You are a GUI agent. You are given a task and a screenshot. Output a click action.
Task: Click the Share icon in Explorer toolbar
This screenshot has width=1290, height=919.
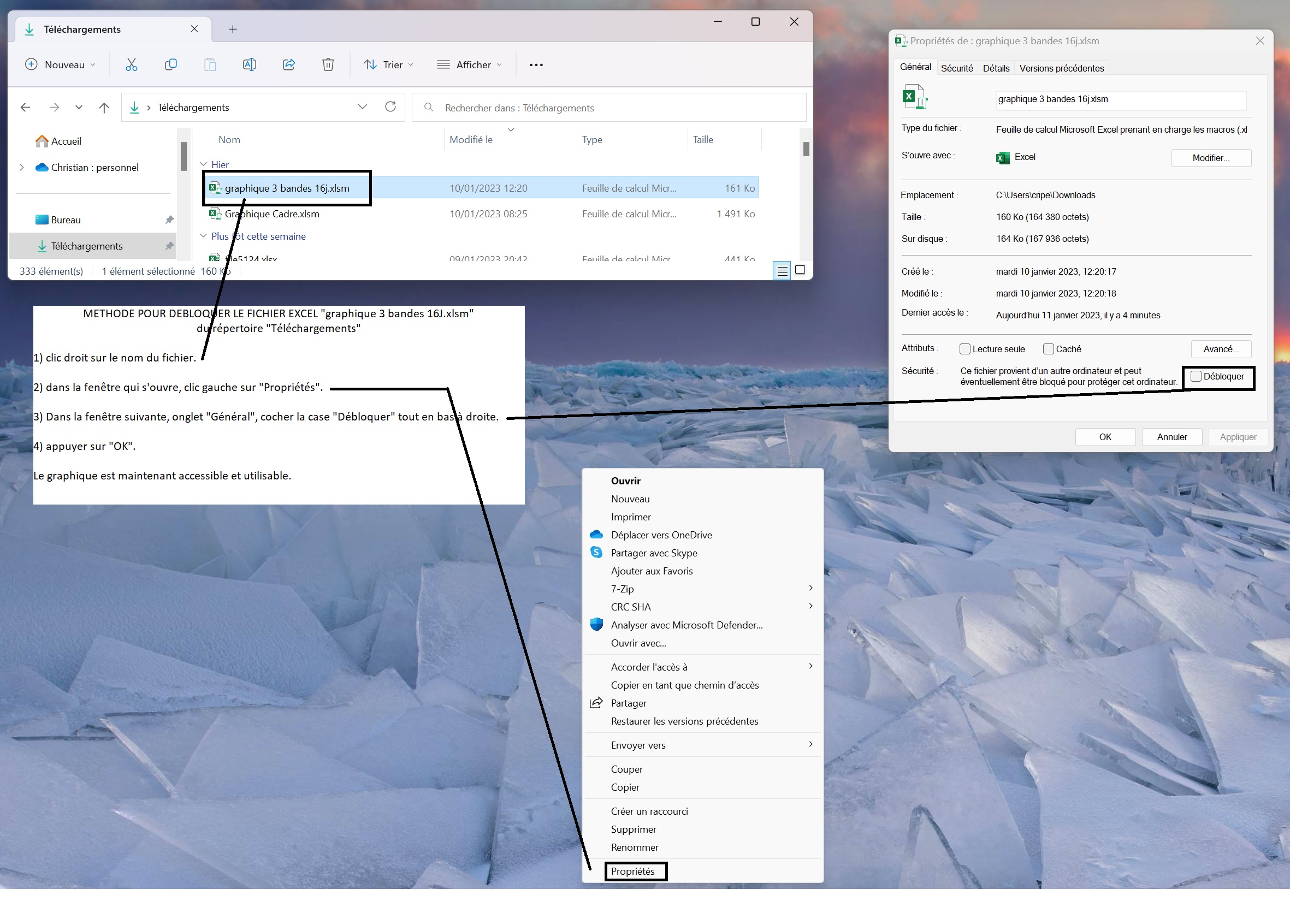289,64
